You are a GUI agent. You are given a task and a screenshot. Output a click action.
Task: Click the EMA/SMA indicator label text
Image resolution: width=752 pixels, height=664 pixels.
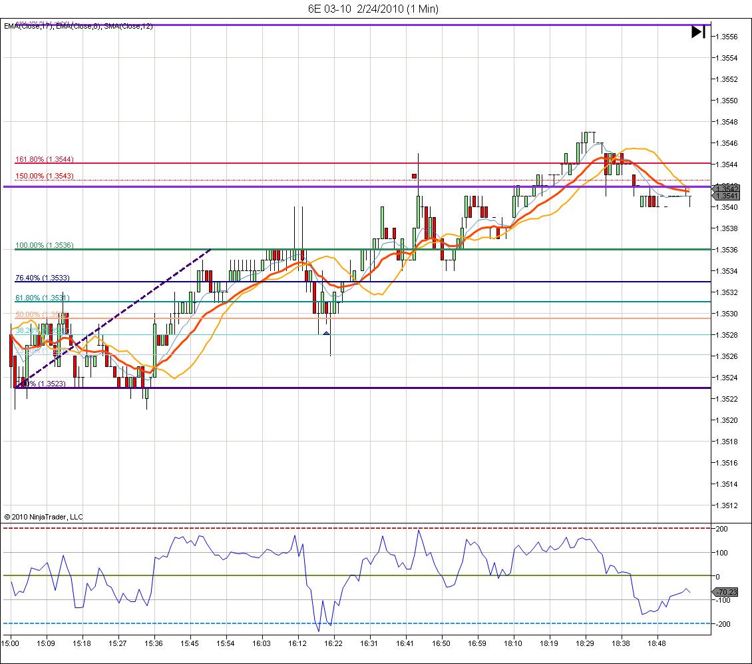point(78,27)
